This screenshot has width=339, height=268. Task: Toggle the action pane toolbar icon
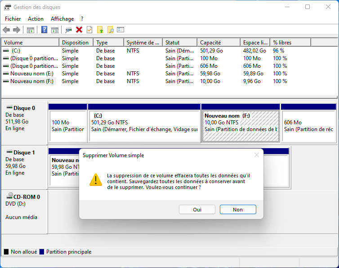pyautogui.click(x=55, y=30)
